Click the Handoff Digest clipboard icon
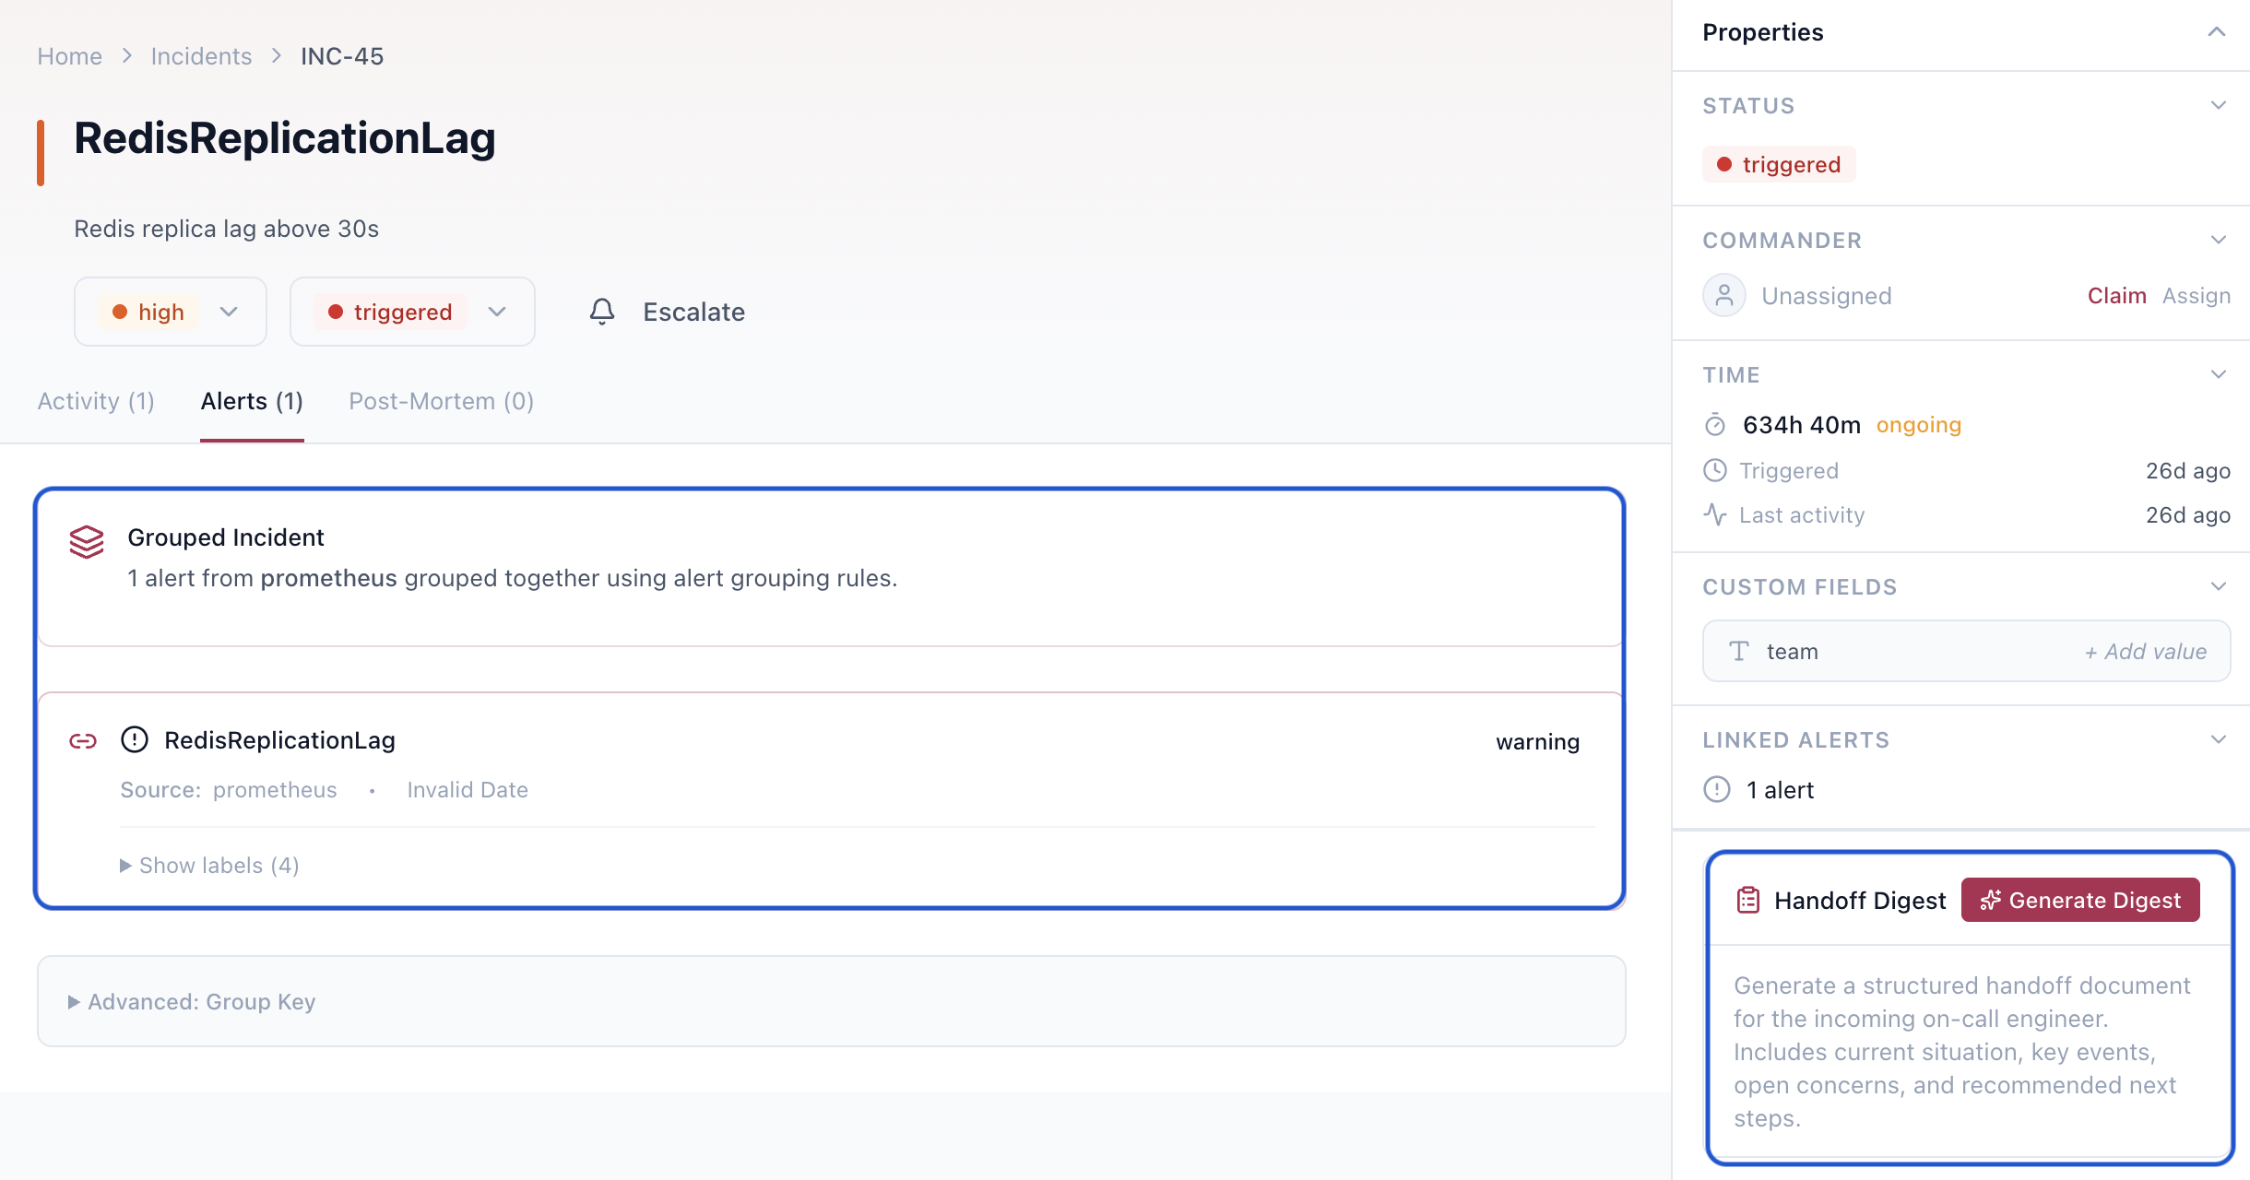 click(1748, 901)
